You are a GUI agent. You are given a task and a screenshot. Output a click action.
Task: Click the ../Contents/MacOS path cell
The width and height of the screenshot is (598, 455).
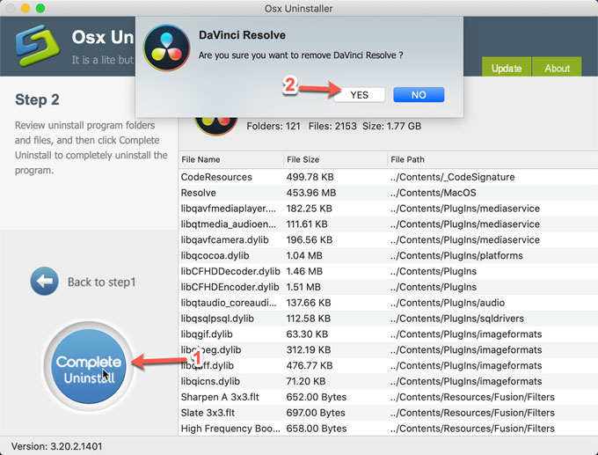point(434,193)
